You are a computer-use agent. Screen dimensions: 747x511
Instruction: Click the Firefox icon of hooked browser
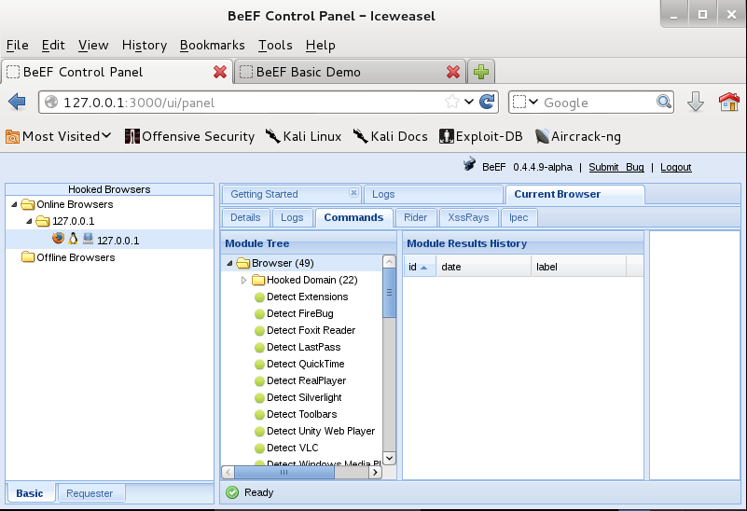point(58,238)
